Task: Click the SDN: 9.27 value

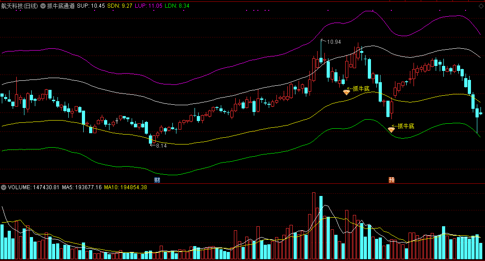Action: 120,6
